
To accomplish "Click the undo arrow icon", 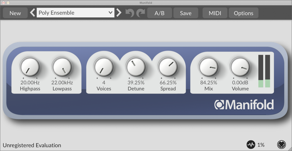I will (129, 13).
